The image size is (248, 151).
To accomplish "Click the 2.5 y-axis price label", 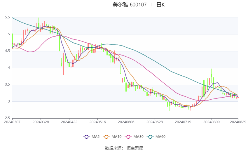I will [x=7, y=118].
